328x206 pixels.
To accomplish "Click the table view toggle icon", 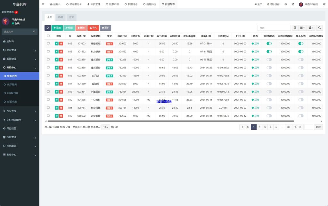I will [x=295, y=28].
